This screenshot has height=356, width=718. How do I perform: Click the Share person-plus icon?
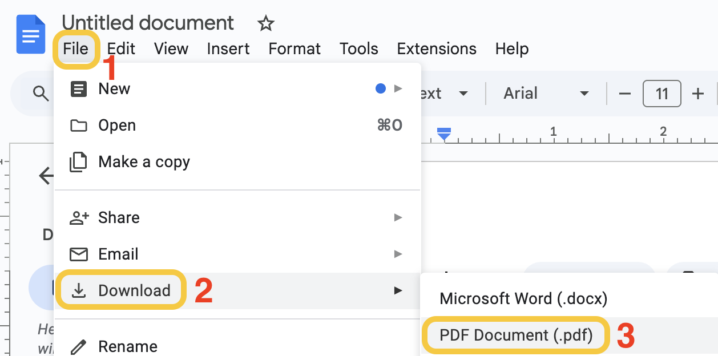pyautogui.click(x=79, y=217)
